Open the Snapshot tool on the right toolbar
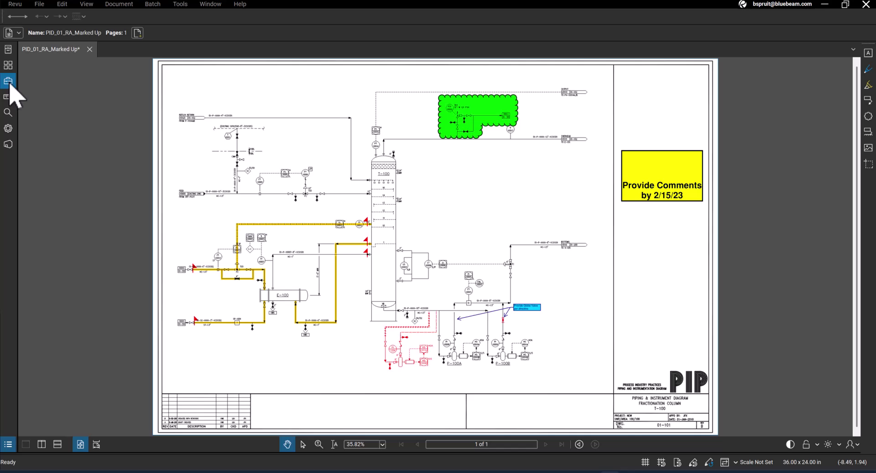876x473 pixels. pos(869,164)
